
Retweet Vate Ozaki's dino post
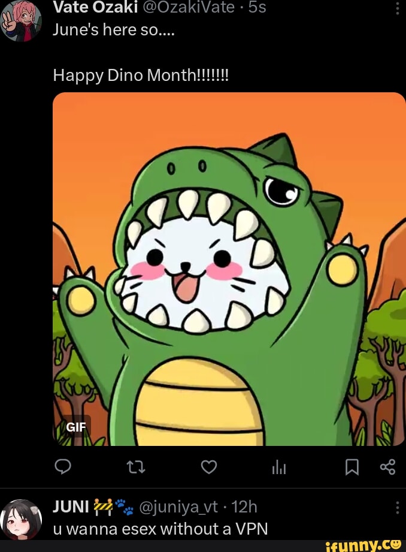click(137, 467)
